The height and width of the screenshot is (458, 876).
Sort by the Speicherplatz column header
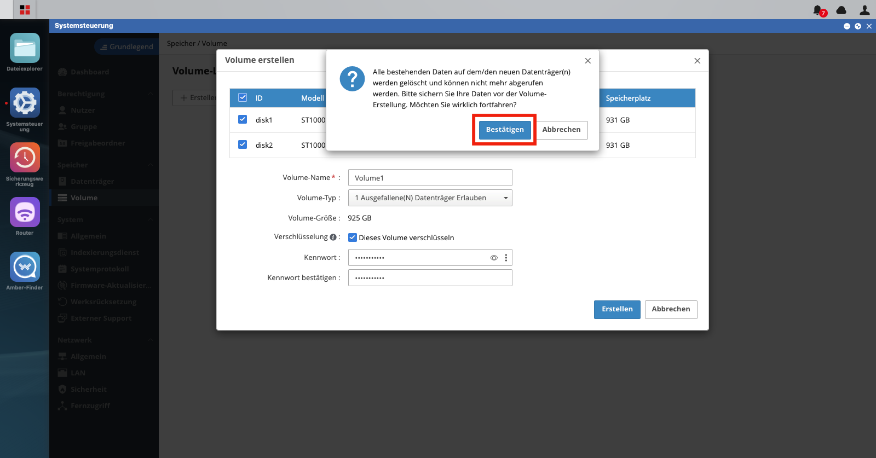pos(628,98)
